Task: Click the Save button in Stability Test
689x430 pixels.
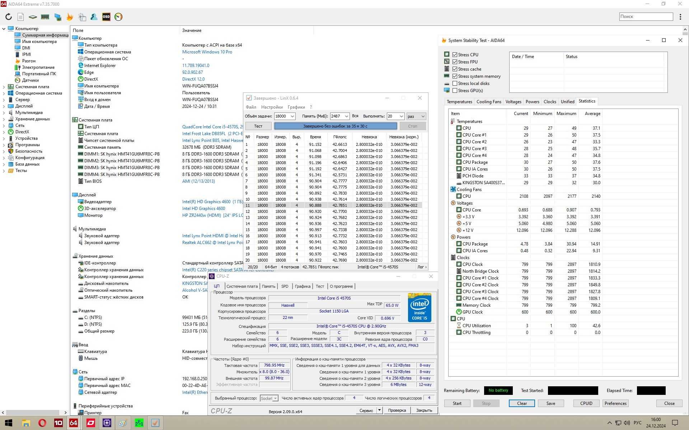Action: (551, 403)
